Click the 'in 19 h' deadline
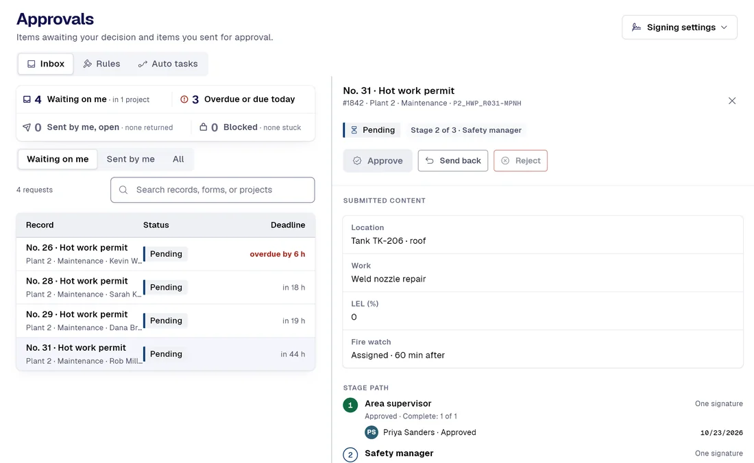This screenshot has width=754, height=463. point(293,321)
